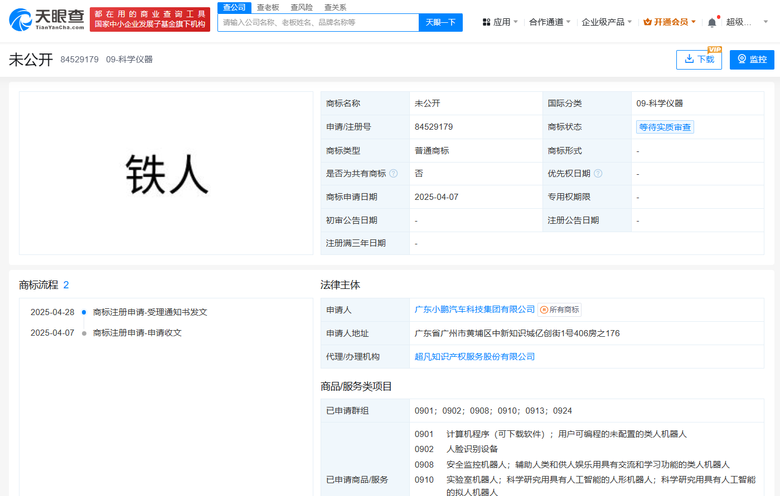Click the VIP badge on download button

click(x=715, y=50)
